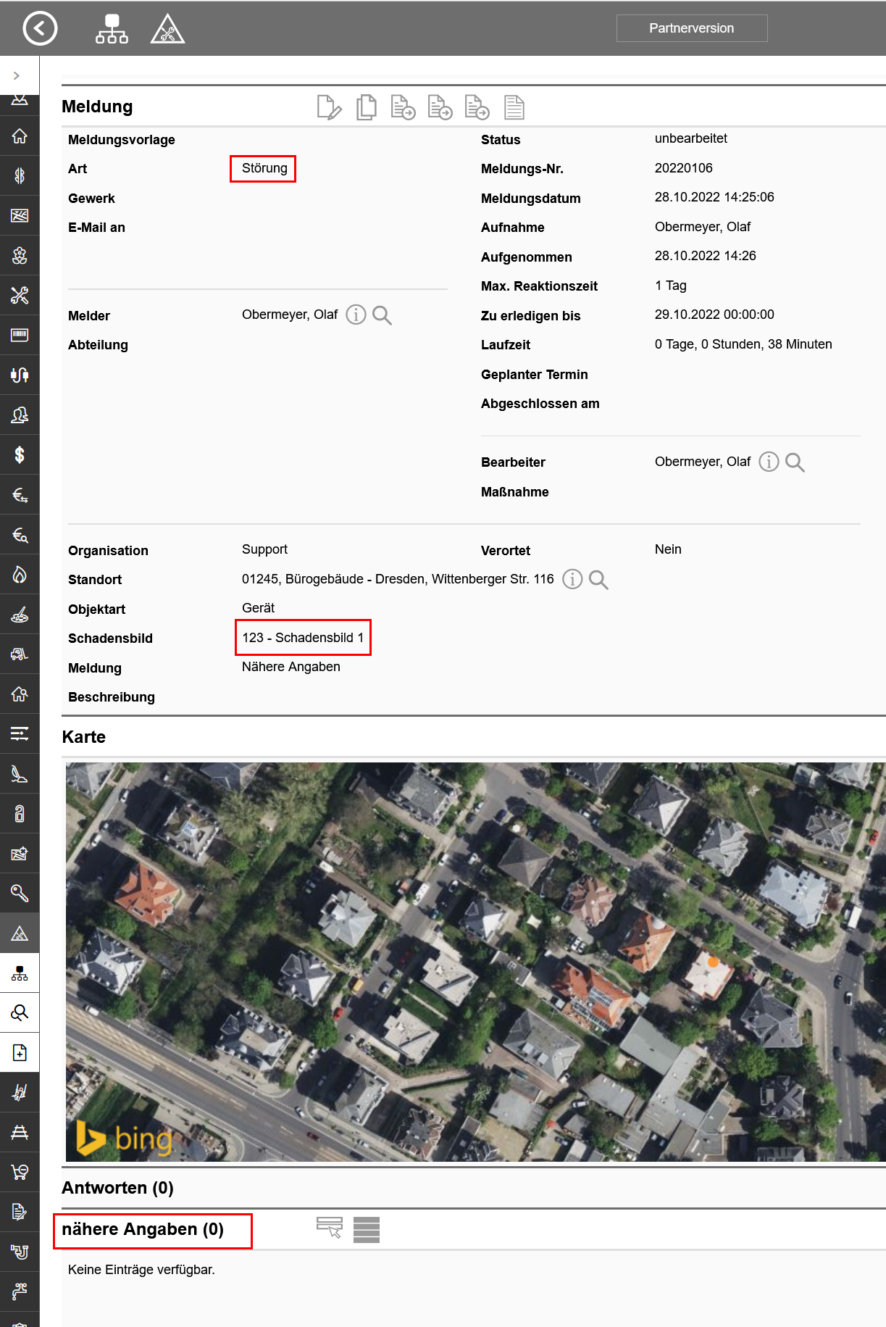The image size is (886, 1327).
Task: Open the vacuum cleaner icon in the sidebar
Action: (20, 774)
